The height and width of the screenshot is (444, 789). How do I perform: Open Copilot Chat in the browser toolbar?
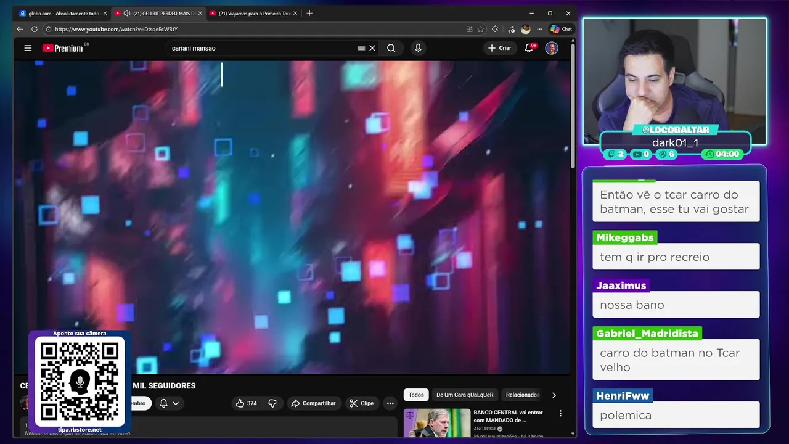[x=562, y=29]
